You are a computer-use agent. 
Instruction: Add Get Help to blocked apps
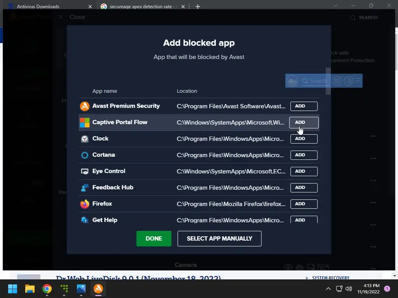tap(304, 220)
